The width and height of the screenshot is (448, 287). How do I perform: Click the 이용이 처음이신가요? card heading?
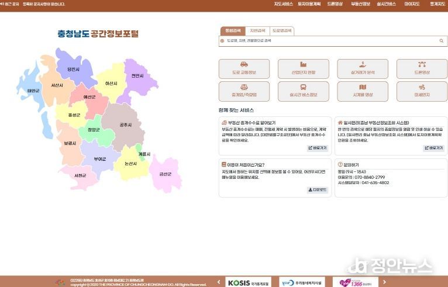pyautogui.click(x=246, y=165)
